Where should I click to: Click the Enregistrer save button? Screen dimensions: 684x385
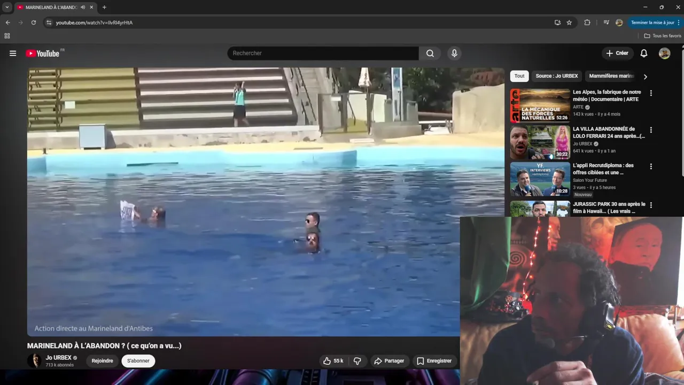pyautogui.click(x=434, y=361)
